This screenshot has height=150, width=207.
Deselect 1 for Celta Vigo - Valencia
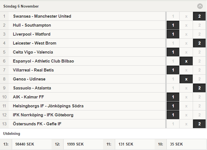[x=173, y=52]
